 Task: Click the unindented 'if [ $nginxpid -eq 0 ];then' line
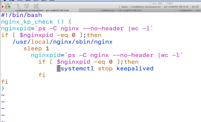click(51, 35)
